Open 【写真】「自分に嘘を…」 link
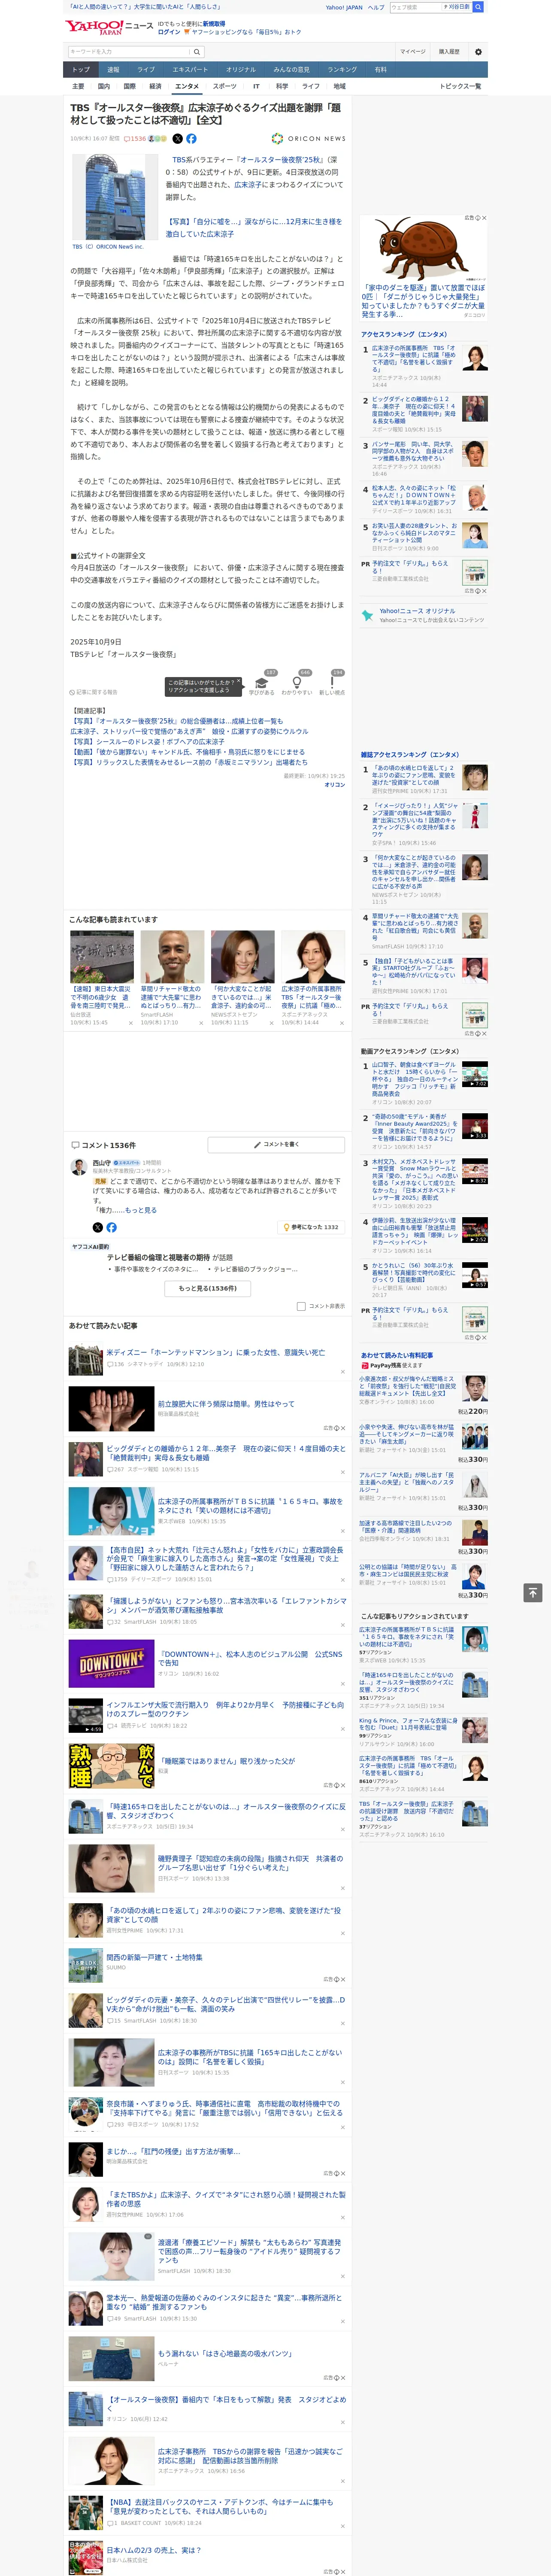Screen dimensions: 551x2576 (254, 228)
